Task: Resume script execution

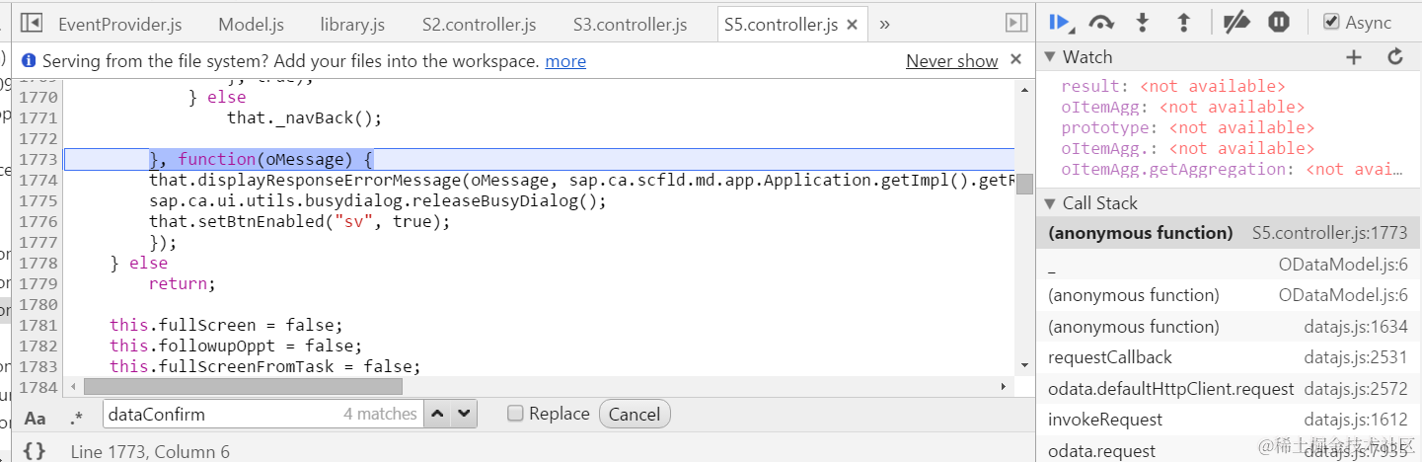Action: point(1061,22)
